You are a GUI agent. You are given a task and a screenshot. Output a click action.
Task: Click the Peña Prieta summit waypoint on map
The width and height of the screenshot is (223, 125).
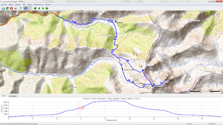166,80
